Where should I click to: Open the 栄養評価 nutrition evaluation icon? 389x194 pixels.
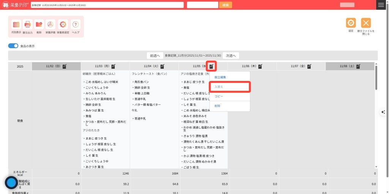pyautogui.click(x=51, y=25)
